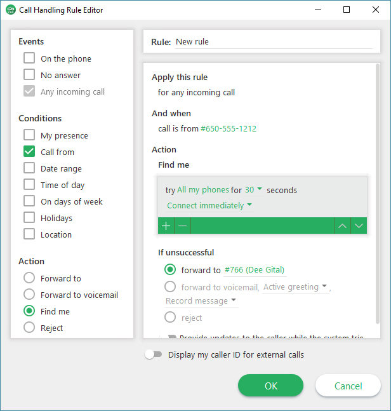Click the ZAC app logo in title bar
This screenshot has height=411, width=391.
coord(11,10)
